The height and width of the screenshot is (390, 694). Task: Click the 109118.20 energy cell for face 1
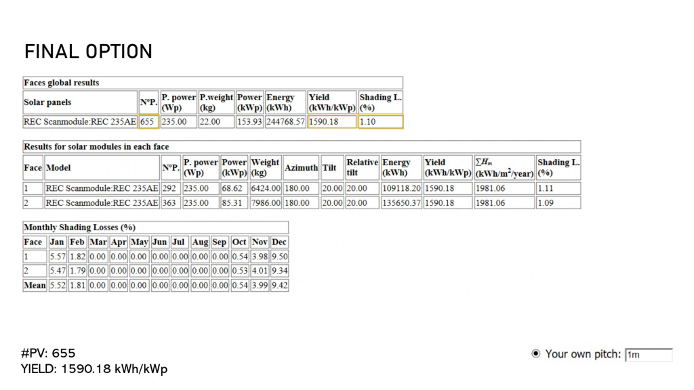[x=401, y=188]
